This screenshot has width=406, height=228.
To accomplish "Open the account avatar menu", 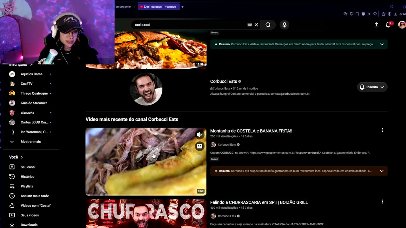I will (402, 25).
